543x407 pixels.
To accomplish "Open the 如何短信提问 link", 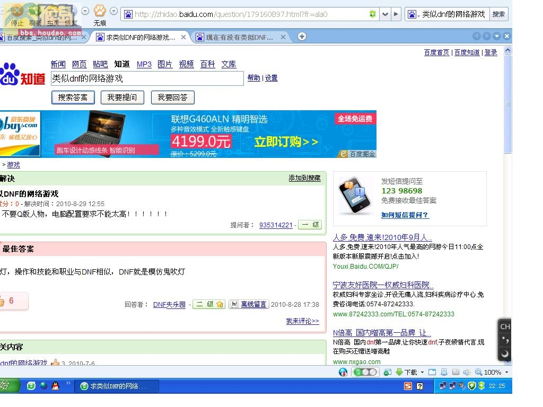I will click(405, 215).
